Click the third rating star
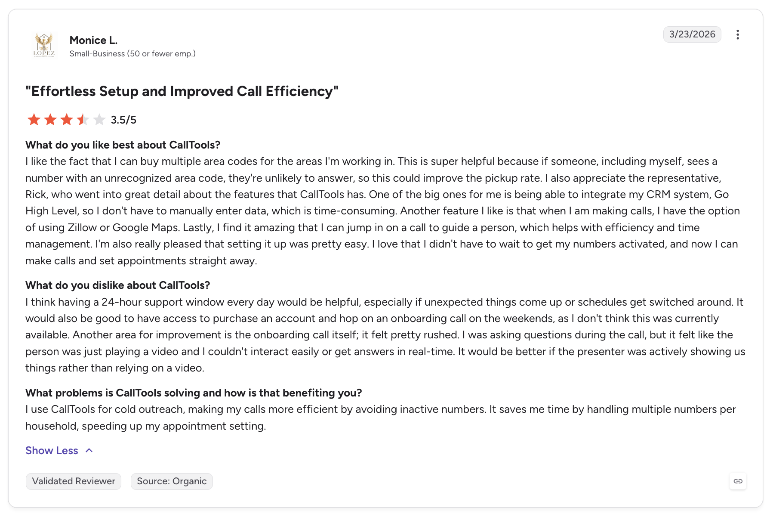 click(x=66, y=120)
